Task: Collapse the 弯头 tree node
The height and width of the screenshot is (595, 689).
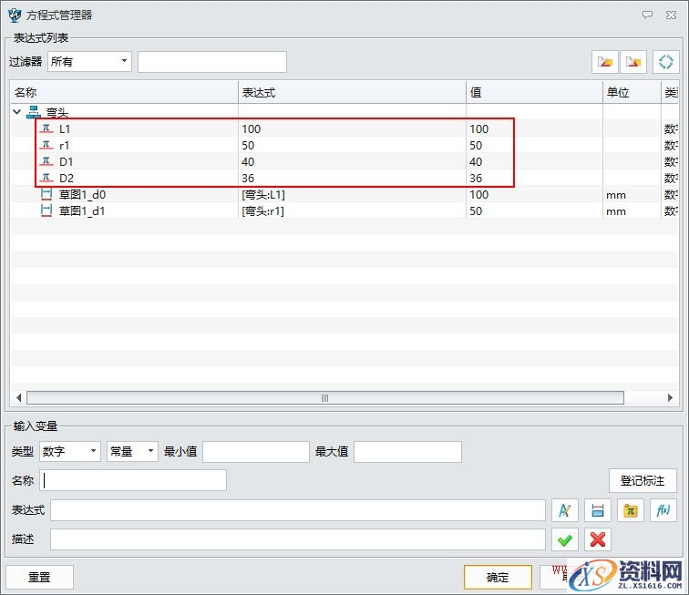Action: pyautogui.click(x=17, y=112)
